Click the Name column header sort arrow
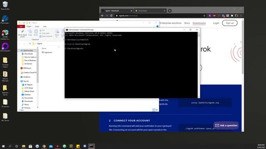The height and width of the screenshot is (149, 266). (x=59, y=47)
